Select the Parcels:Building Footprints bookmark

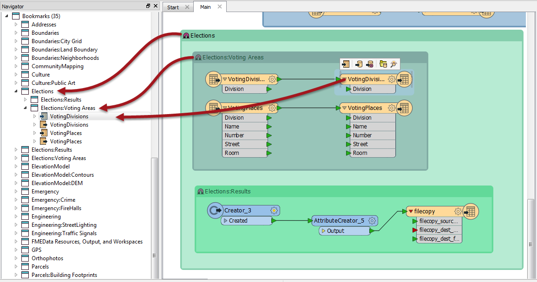coord(65,275)
